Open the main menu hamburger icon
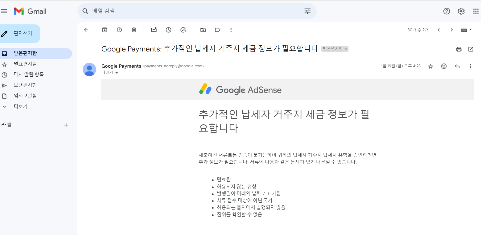The image size is (481, 235). click(4, 11)
